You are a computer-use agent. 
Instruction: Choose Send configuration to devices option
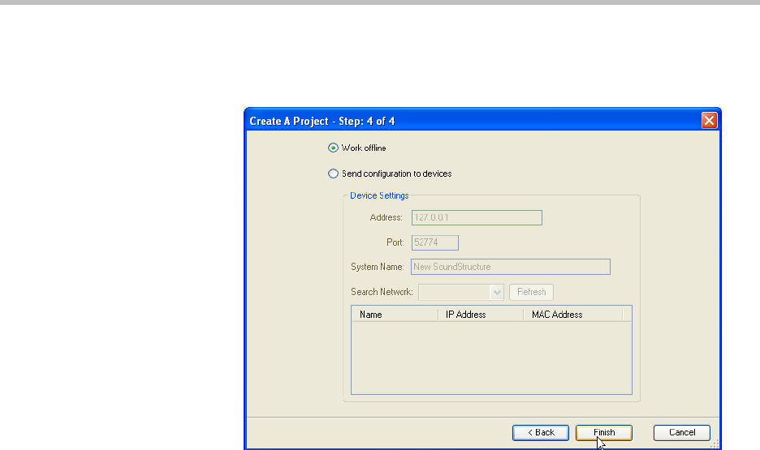point(332,174)
